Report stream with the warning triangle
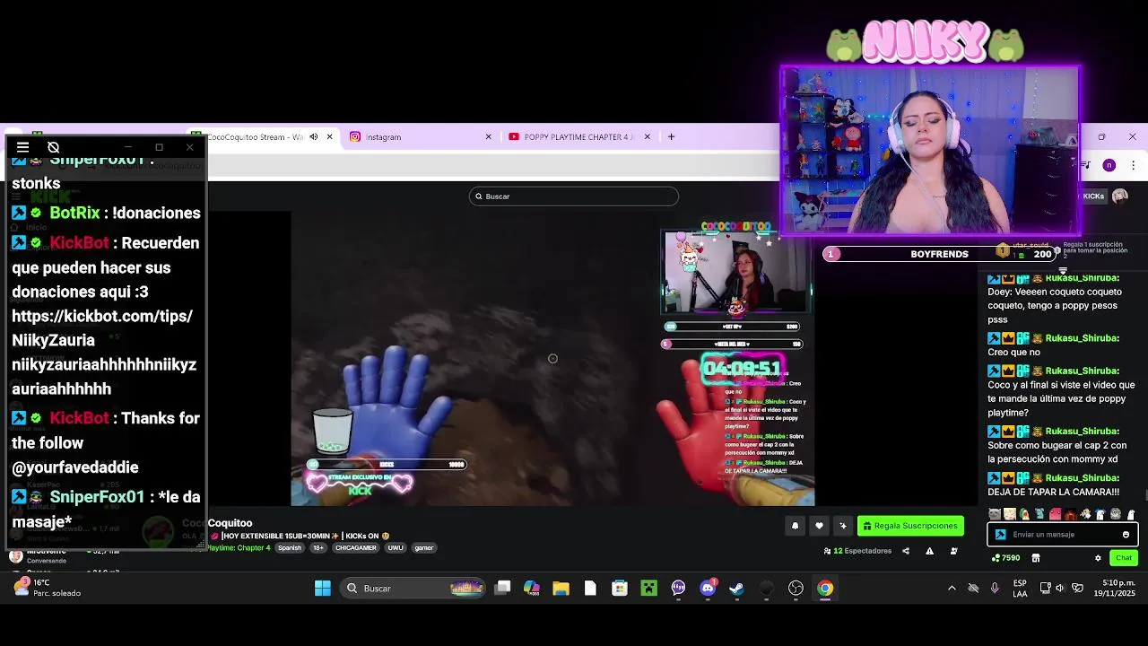The image size is (1148, 646). click(929, 551)
